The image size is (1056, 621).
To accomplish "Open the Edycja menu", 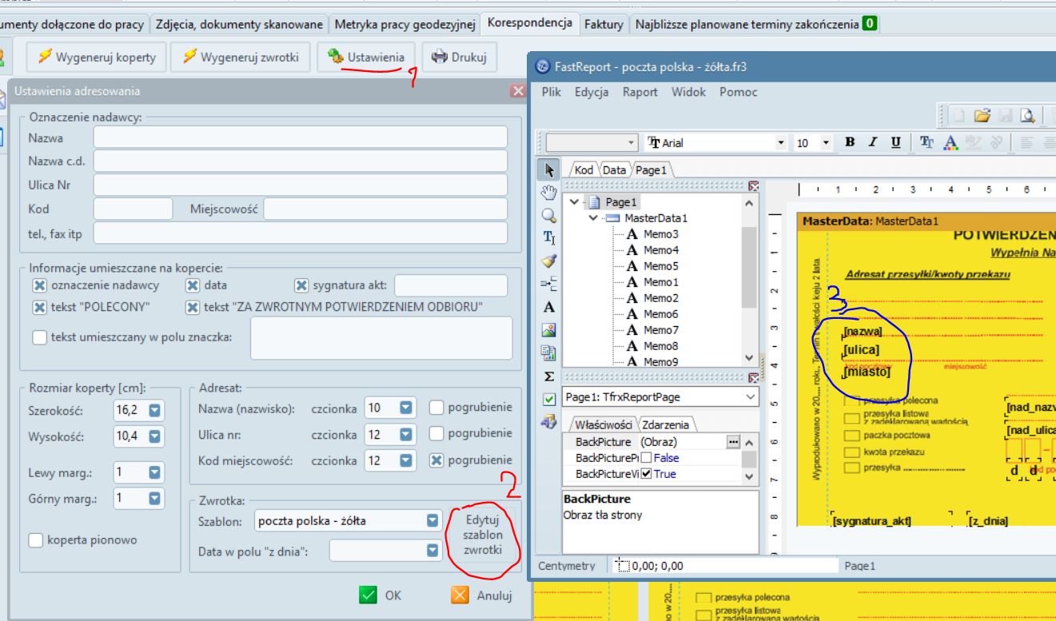I will (591, 92).
